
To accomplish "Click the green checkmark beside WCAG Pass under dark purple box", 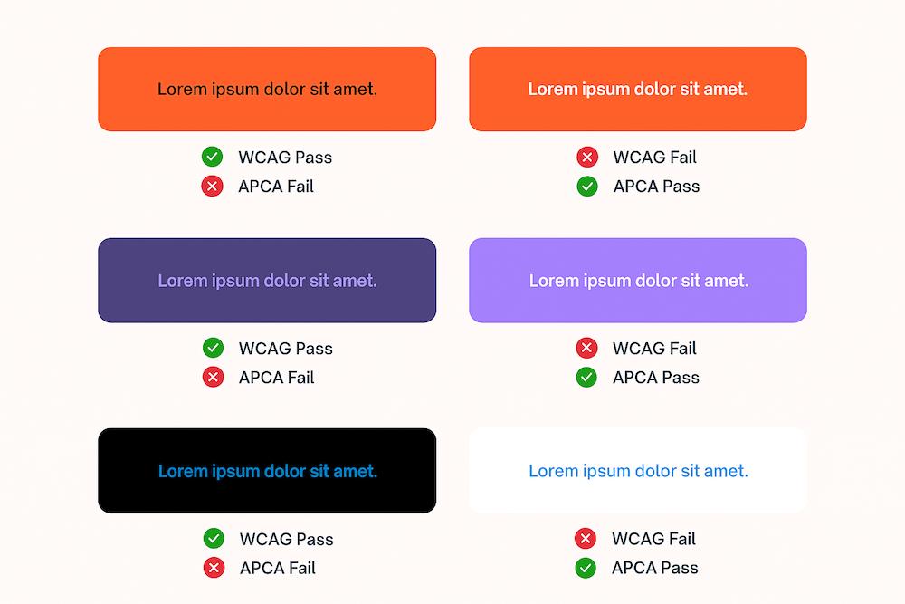I will [213, 348].
